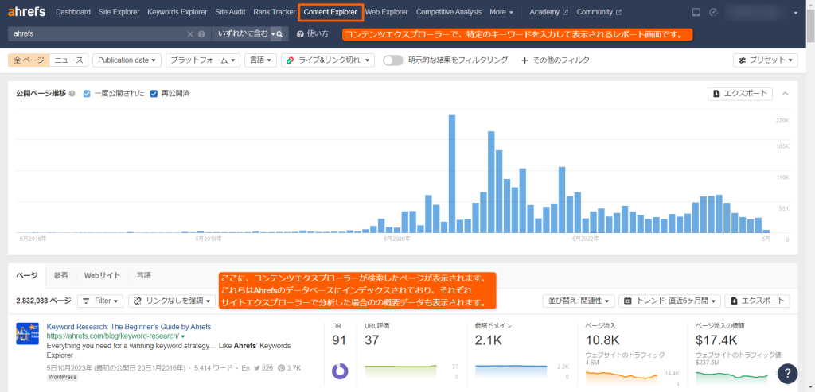Screen dimensions: 815x392
Task: Uncheck the 再公開済 checkbox
Action: (x=154, y=94)
